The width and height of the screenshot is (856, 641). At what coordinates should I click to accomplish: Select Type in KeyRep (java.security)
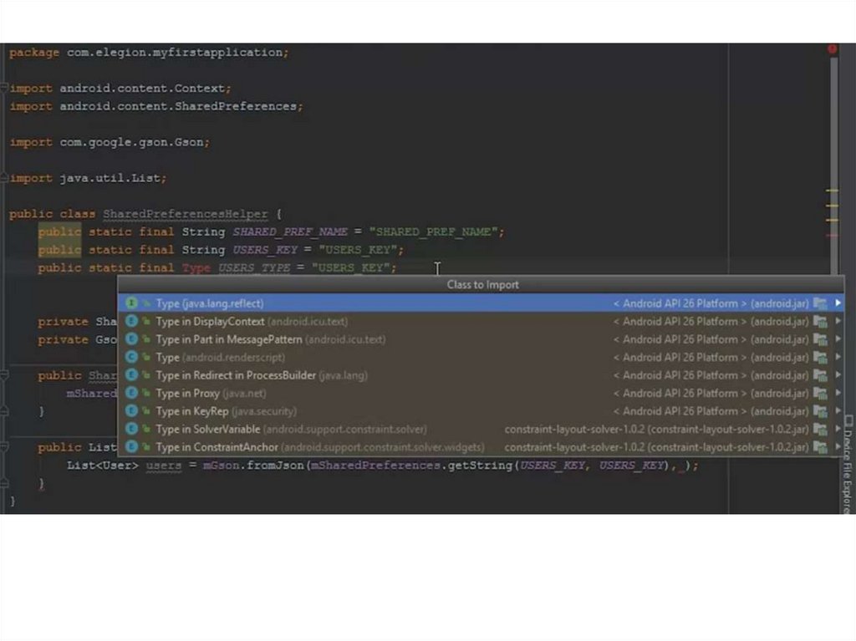[481, 411]
